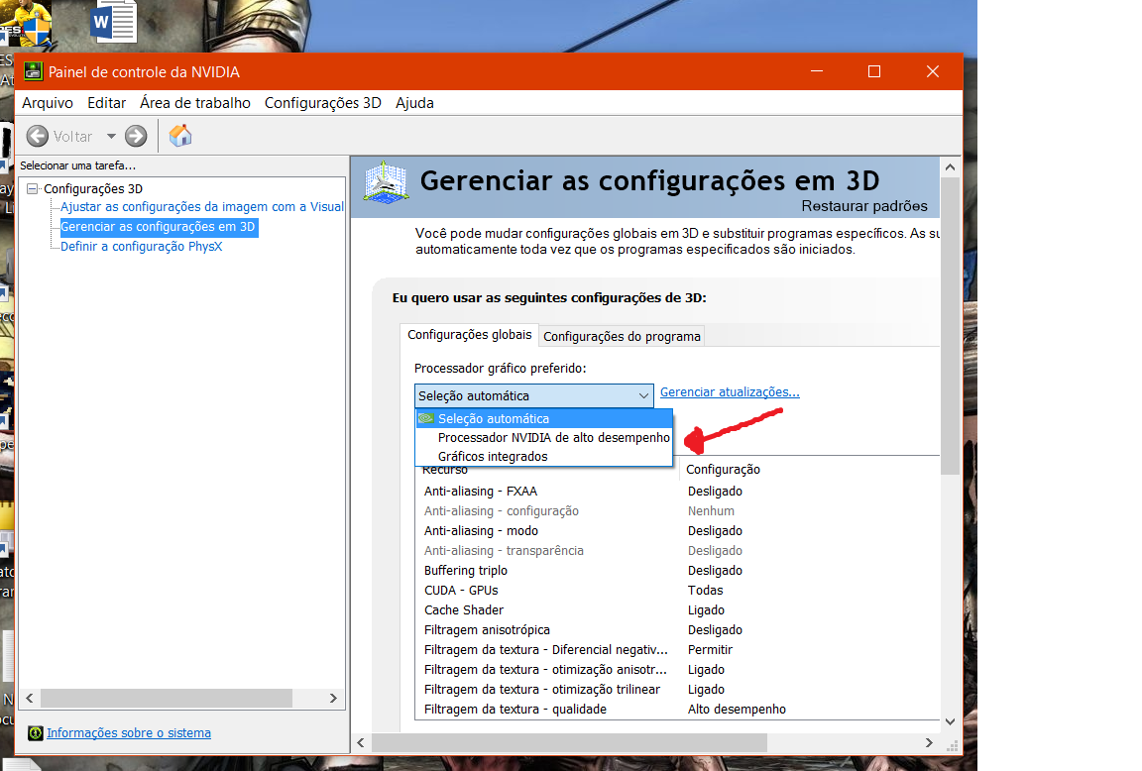Open the Gerenciar atualizações link
The image size is (1142, 771).
point(730,391)
